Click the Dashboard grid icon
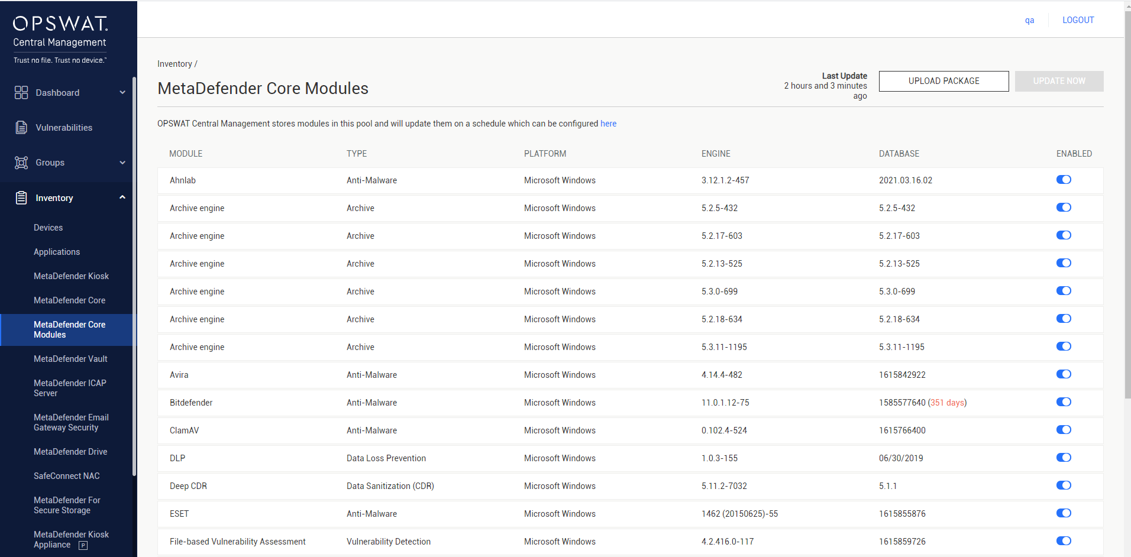 point(21,92)
